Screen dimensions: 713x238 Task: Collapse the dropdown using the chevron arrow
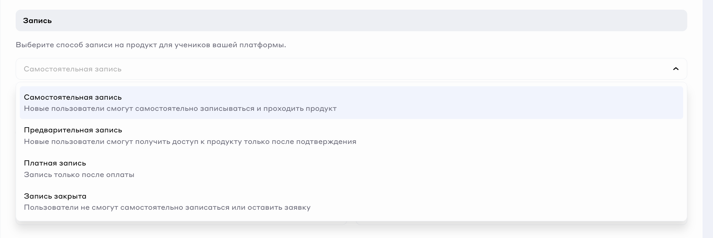coord(675,69)
